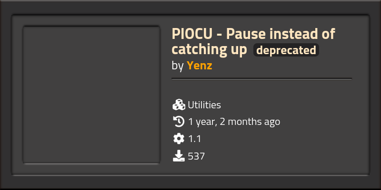Click the version number 1.1
This screenshot has width=381, height=190.
pyautogui.click(x=195, y=139)
